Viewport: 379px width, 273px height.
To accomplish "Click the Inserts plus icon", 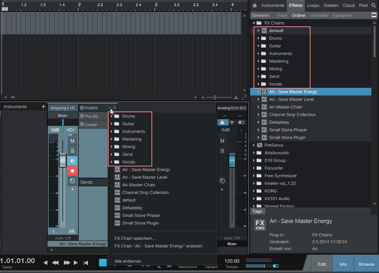I will pyautogui.click(x=115, y=108).
